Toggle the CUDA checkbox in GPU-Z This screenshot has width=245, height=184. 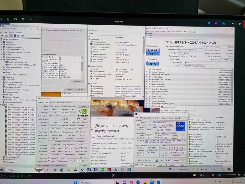point(58,158)
